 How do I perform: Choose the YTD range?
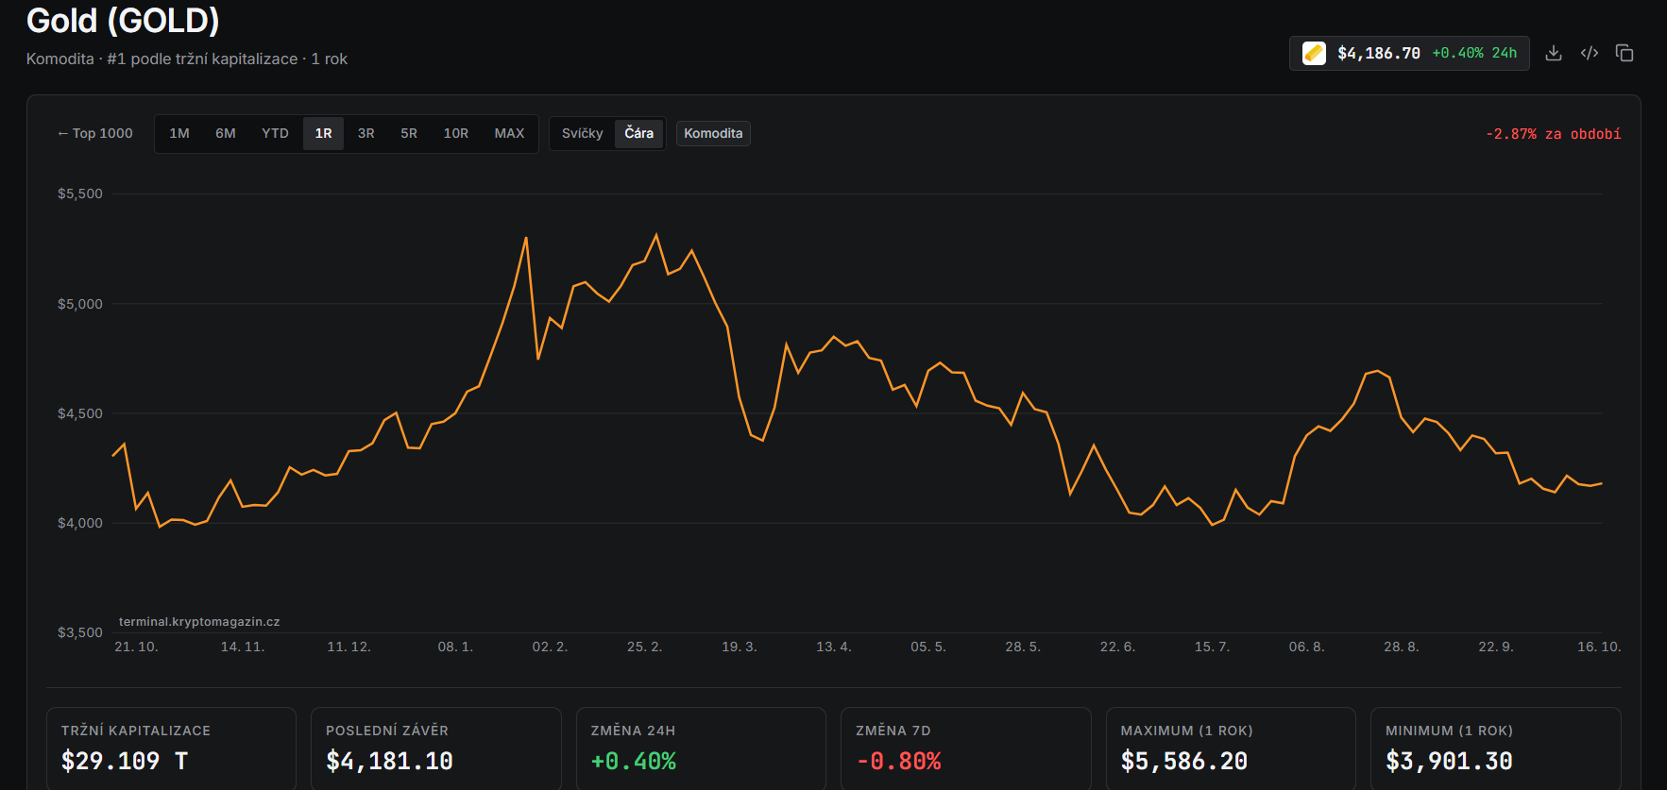pos(275,133)
